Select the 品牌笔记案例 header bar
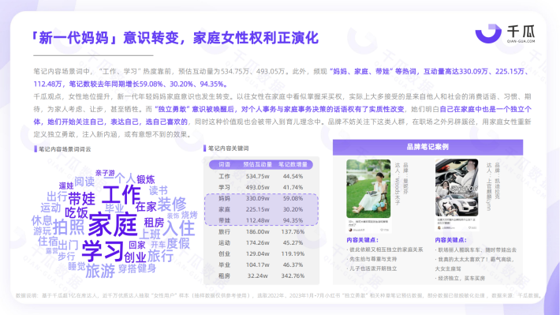 pyautogui.click(x=427, y=147)
